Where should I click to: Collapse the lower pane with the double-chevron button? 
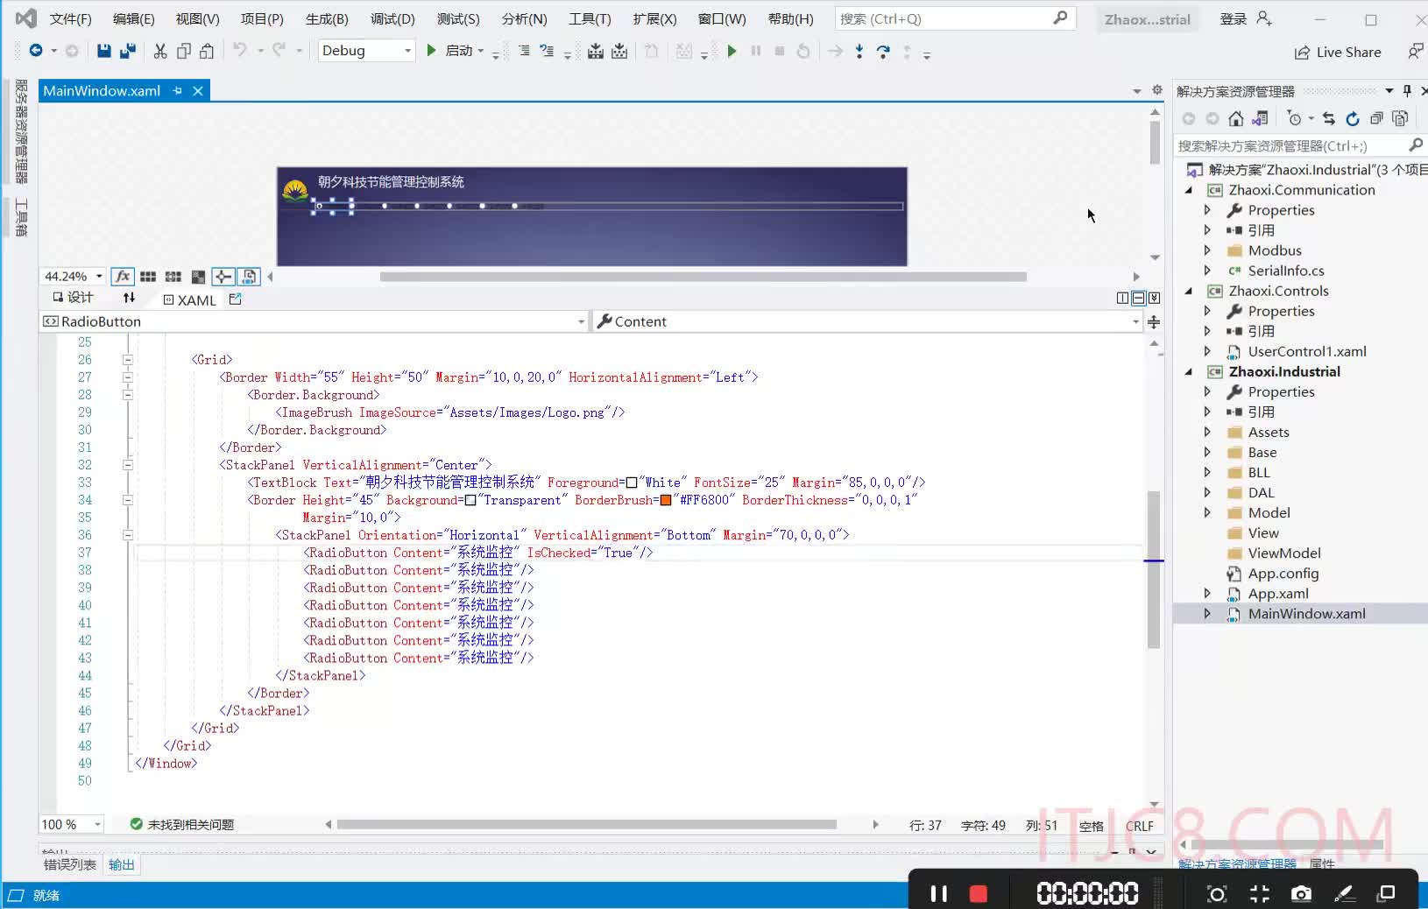1154,298
